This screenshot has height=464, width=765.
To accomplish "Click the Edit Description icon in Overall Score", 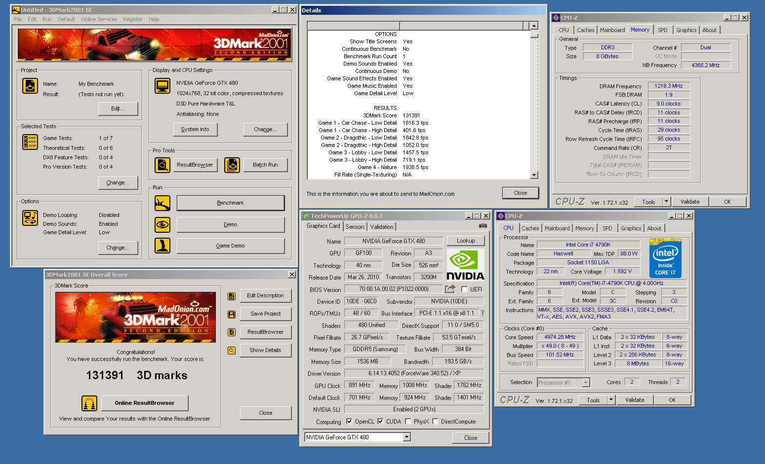I will click(x=231, y=296).
